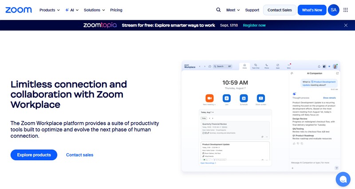Expand the Meet dropdown menu
The width and height of the screenshot is (355, 189).
click(x=233, y=10)
